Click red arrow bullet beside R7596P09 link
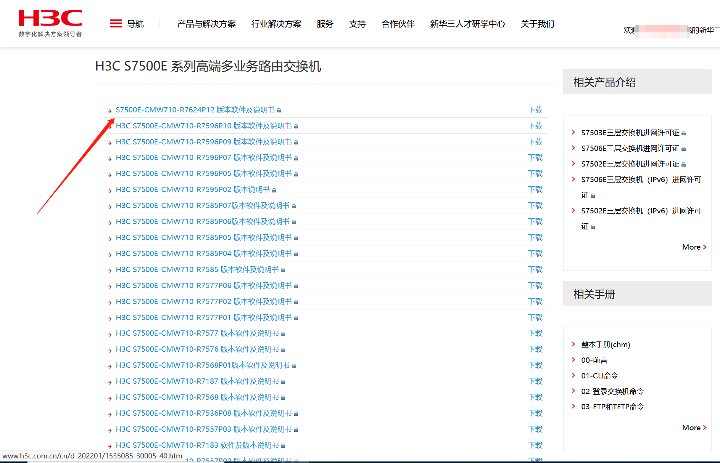The image size is (720, 463). coord(110,143)
